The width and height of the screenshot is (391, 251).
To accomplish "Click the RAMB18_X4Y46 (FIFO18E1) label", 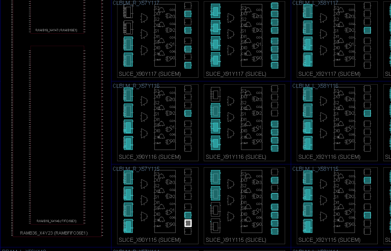I will pyautogui.click(x=57, y=221).
